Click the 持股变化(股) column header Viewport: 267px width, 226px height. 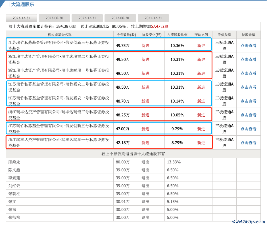coord(152,35)
